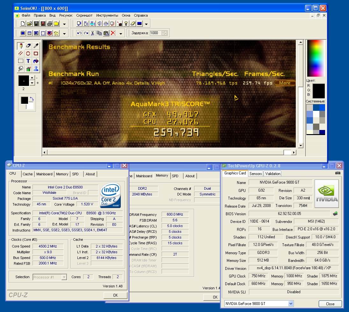The width and height of the screenshot is (349, 312).
Task: Click the More button in benchmark results
Action: point(285,83)
